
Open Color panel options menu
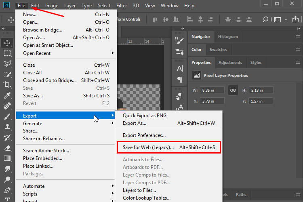tap(298, 49)
